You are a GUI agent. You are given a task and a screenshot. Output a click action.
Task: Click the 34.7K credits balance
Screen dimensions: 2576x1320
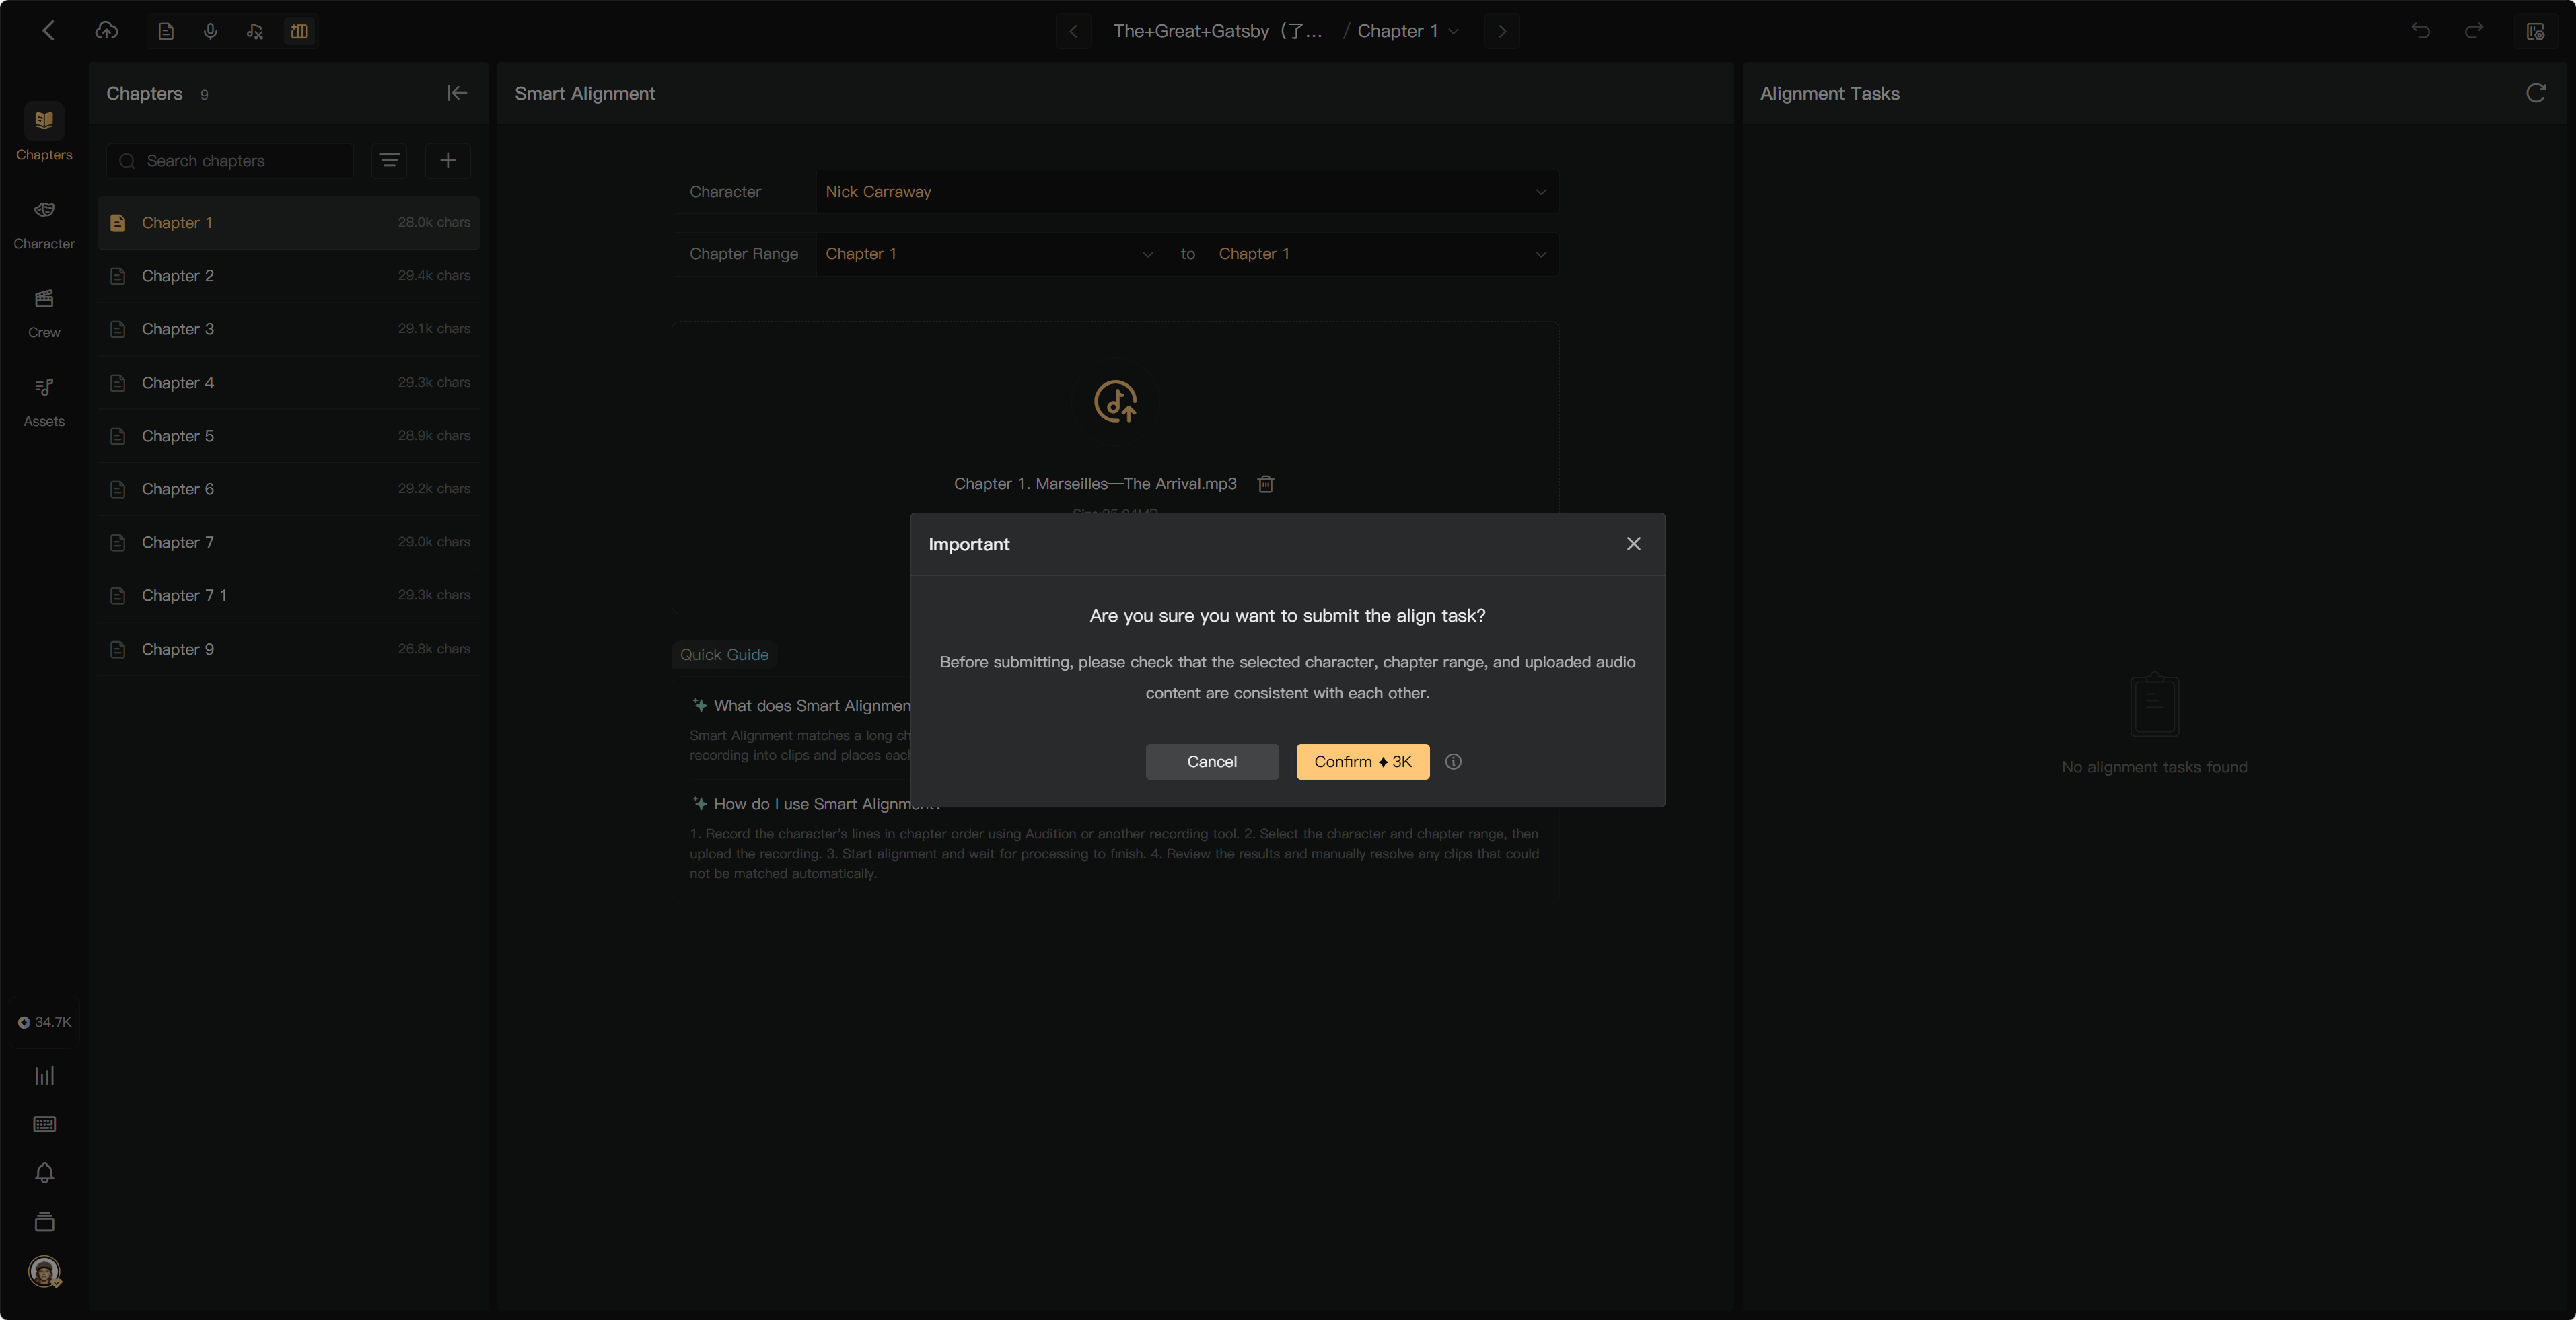point(44,1022)
